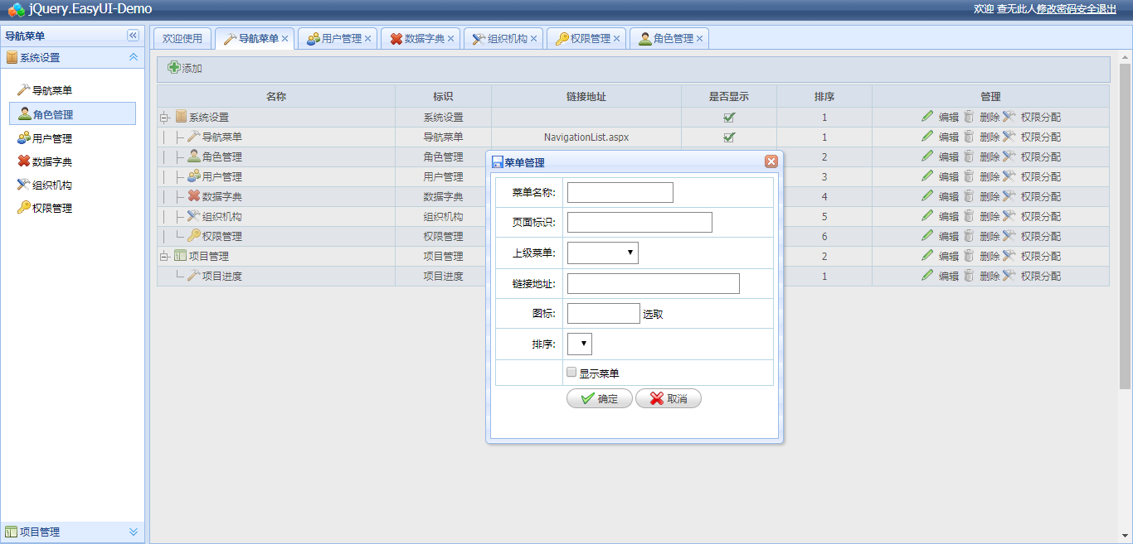Click the 取消 cancel button
Viewport: 1133px width, 544px height.
(669, 398)
